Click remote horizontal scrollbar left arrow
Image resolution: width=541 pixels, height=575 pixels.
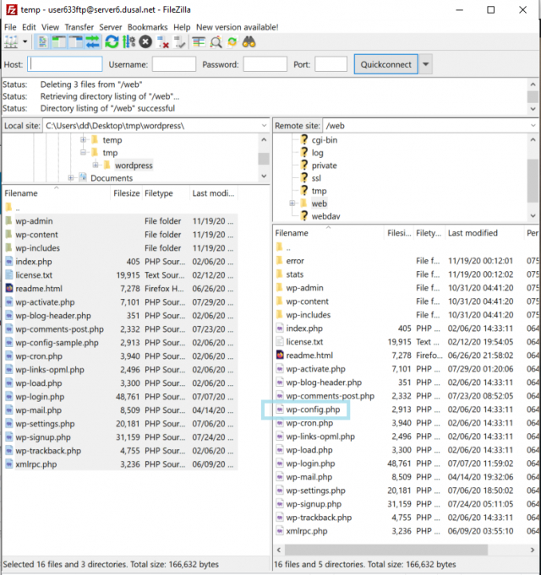click(279, 550)
